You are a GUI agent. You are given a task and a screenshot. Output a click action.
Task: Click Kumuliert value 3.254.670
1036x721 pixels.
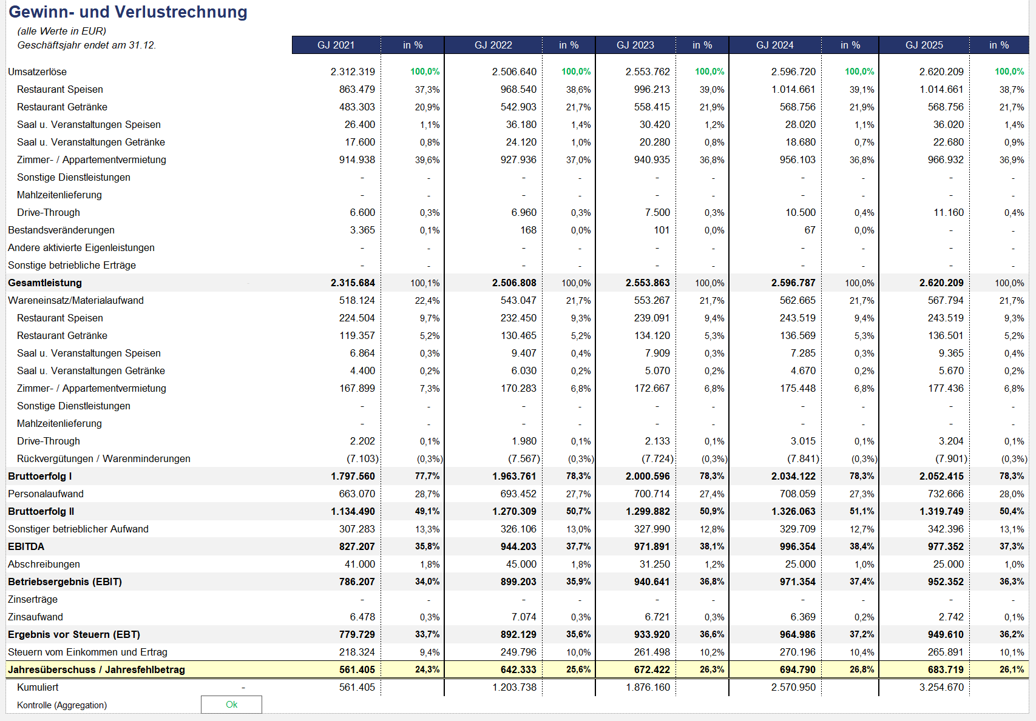coord(941,687)
